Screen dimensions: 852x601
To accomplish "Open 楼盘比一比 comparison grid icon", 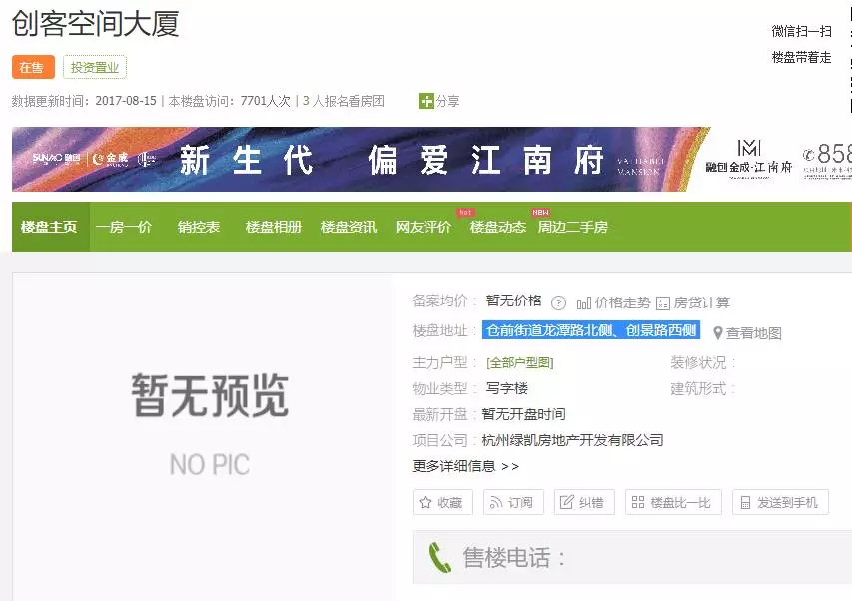I will [x=637, y=502].
